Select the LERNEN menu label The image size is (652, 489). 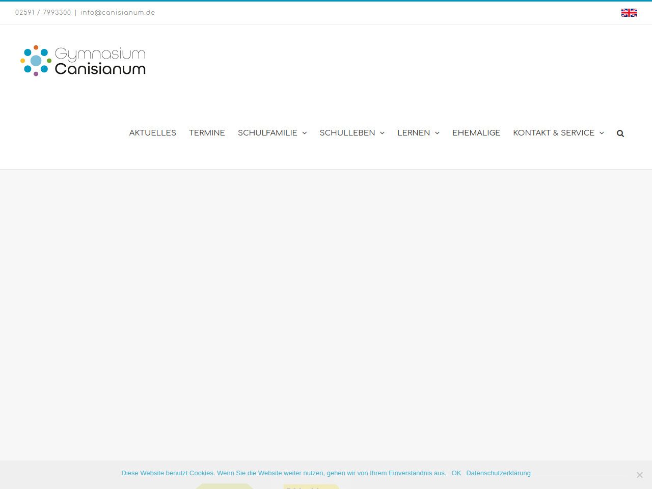point(414,133)
